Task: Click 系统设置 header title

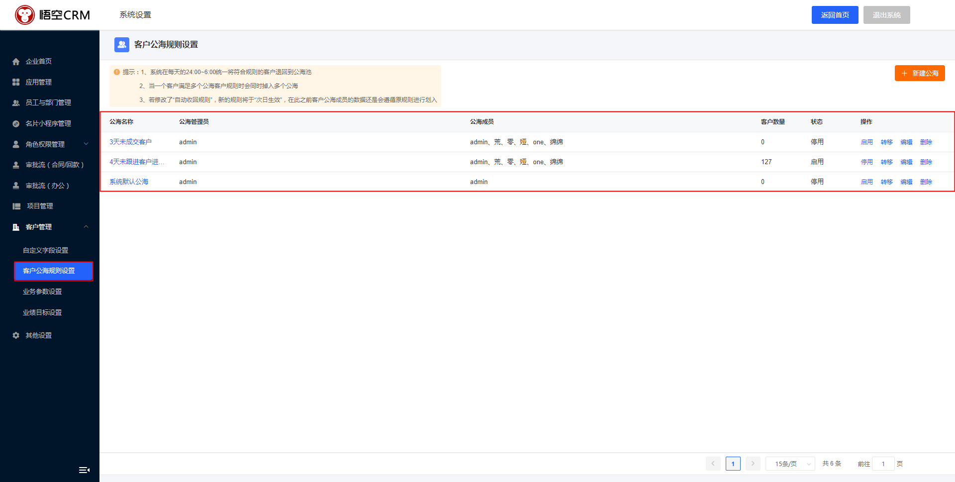Action: (135, 15)
